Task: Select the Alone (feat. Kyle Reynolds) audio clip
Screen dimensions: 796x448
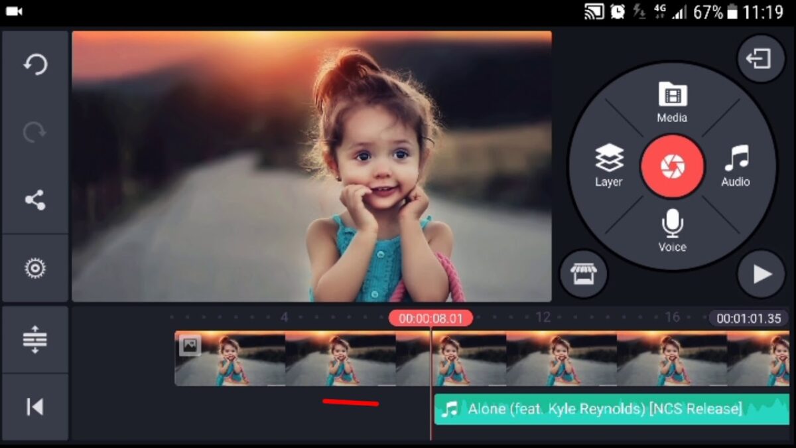Action: [612, 409]
